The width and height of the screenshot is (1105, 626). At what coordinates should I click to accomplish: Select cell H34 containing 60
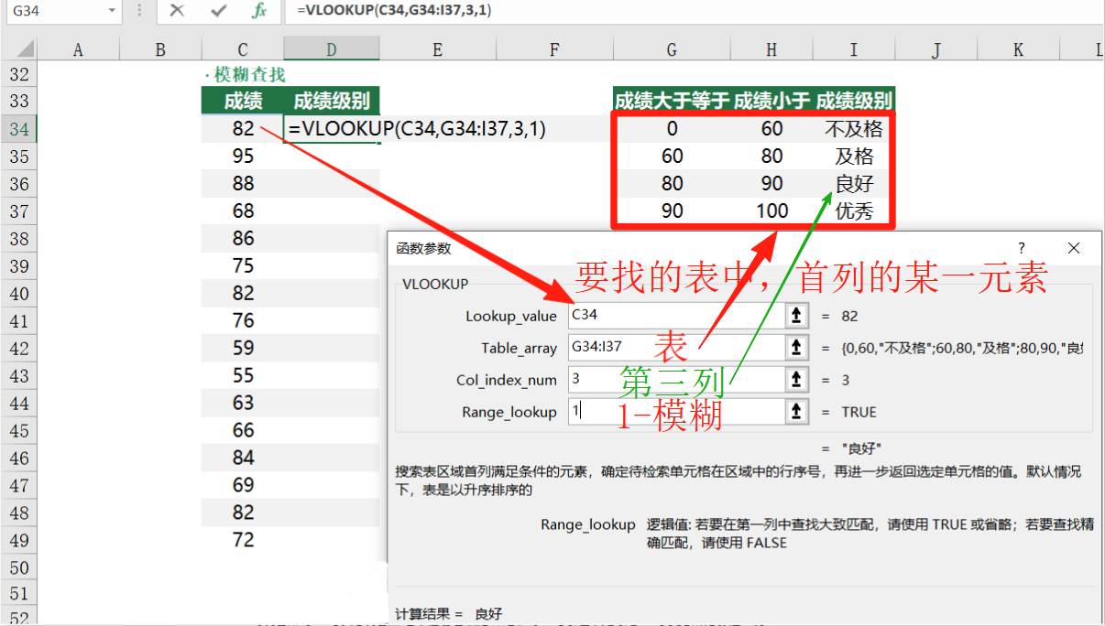pos(772,129)
